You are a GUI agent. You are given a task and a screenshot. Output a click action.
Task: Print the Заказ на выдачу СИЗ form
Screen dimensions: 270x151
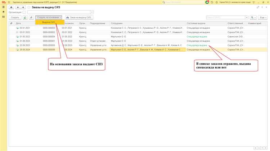click(78, 17)
